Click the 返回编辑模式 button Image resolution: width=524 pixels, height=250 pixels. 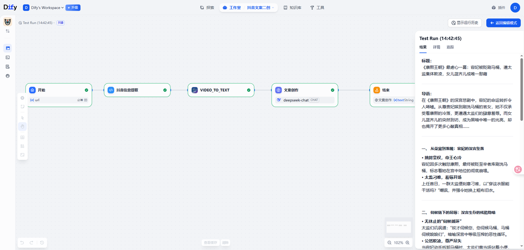(x=503, y=23)
